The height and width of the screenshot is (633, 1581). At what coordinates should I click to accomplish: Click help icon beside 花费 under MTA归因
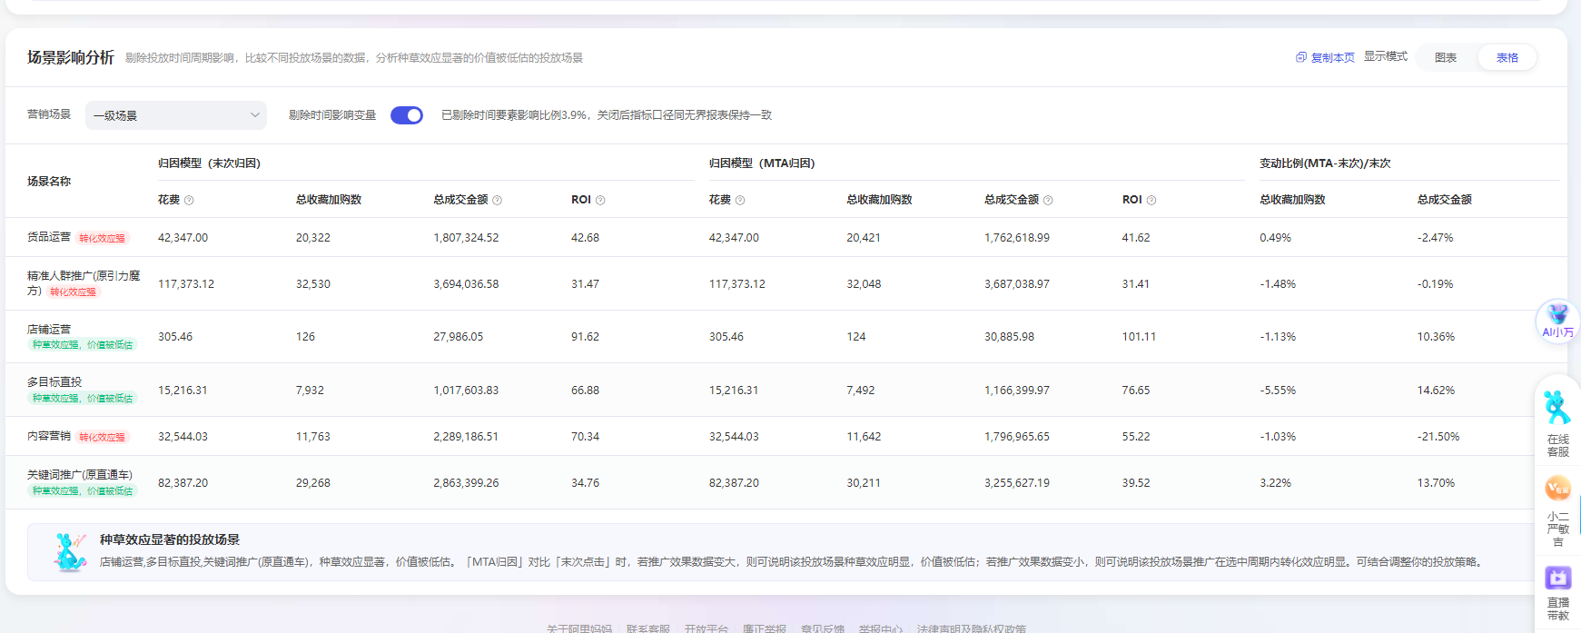(x=740, y=201)
